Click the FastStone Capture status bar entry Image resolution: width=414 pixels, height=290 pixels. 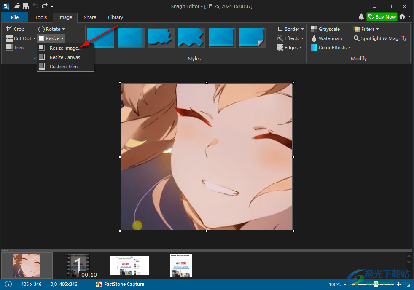coord(121,284)
